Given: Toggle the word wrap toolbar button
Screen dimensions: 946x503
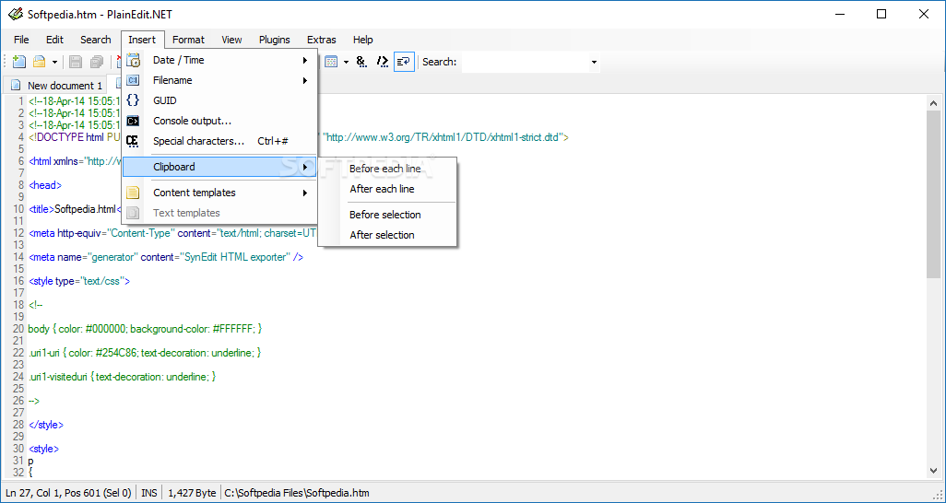Looking at the screenshot, I should [x=404, y=62].
